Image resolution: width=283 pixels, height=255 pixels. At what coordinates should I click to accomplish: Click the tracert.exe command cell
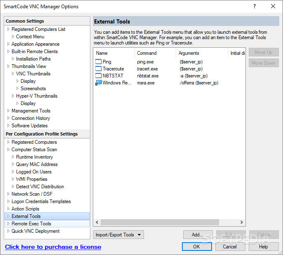pyautogui.click(x=147, y=69)
